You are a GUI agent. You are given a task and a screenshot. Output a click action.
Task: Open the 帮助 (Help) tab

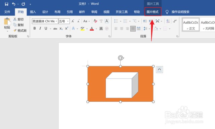click(137, 12)
